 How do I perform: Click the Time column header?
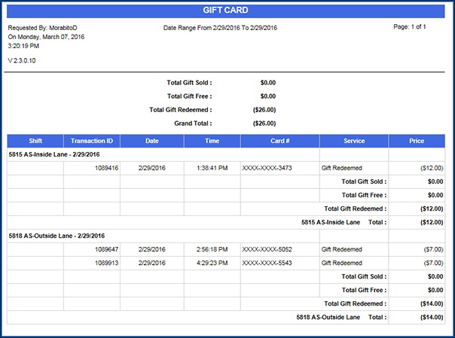coord(212,141)
